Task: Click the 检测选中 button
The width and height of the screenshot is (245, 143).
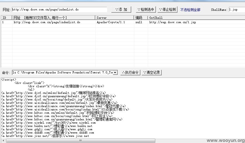Action: pyautogui.click(x=146, y=9)
